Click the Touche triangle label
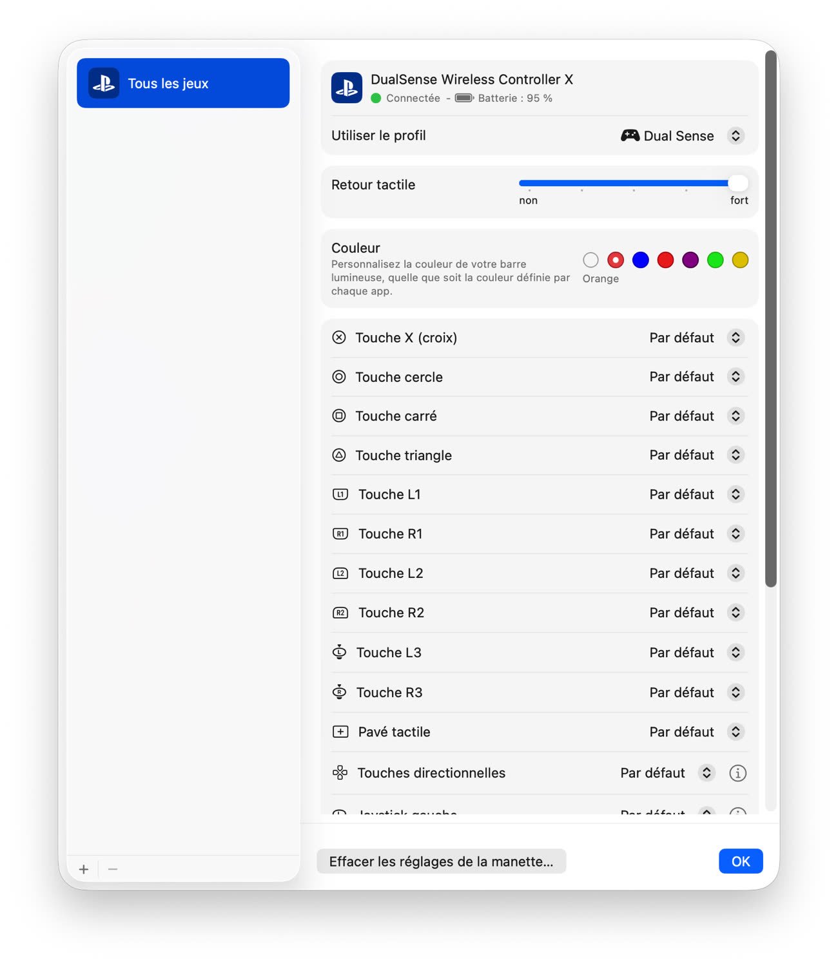The width and height of the screenshot is (838, 967). [x=404, y=455]
